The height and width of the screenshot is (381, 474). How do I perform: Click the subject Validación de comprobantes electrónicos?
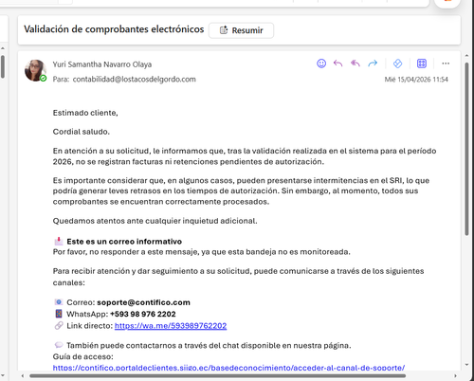(x=114, y=29)
